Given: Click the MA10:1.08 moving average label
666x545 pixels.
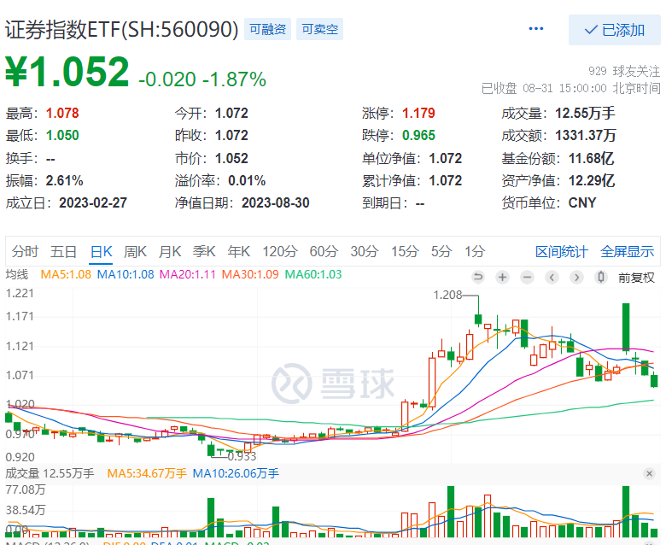Looking at the screenshot, I should point(126,274).
